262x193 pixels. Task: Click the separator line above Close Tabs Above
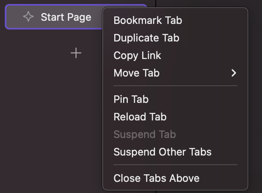175,165
